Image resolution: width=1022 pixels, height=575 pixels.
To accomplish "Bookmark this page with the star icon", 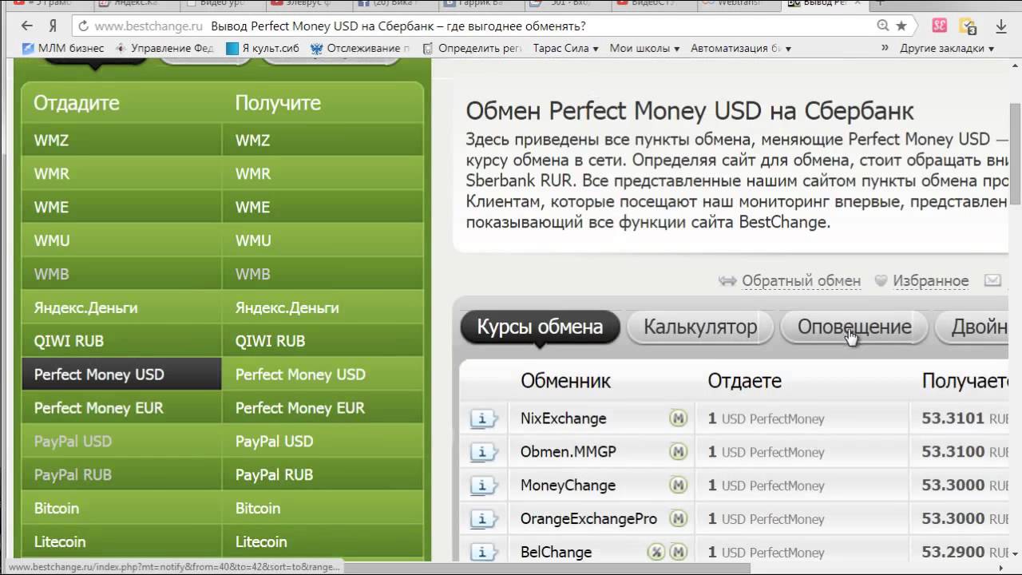I will tap(901, 26).
